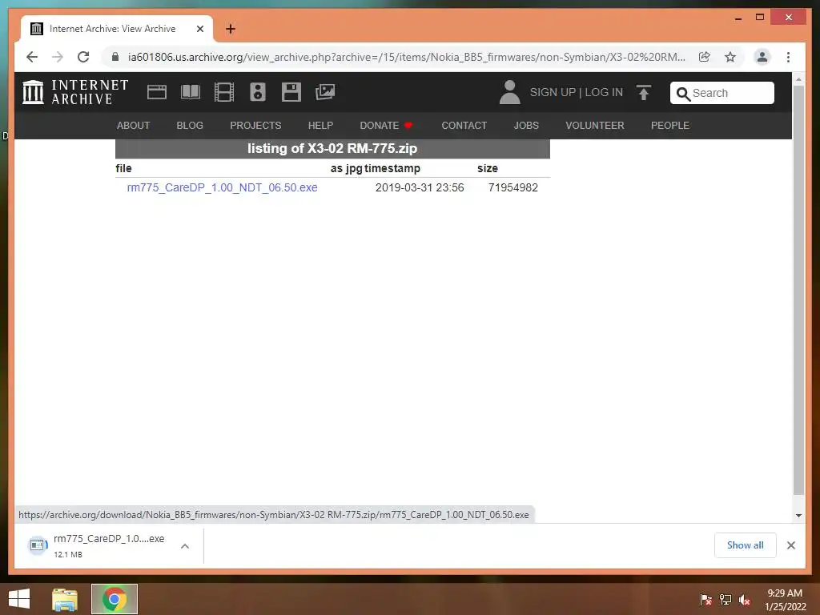Open the DONATE menu item

[x=387, y=126]
